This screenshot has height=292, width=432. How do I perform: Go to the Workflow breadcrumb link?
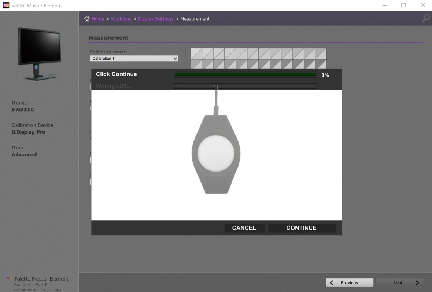(x=121, y=19)
